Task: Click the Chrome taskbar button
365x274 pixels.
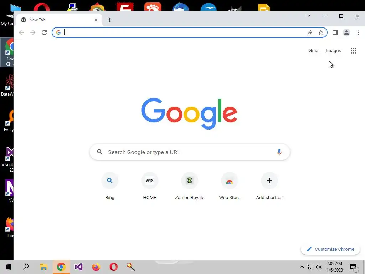Action: [x=61, y=267]
